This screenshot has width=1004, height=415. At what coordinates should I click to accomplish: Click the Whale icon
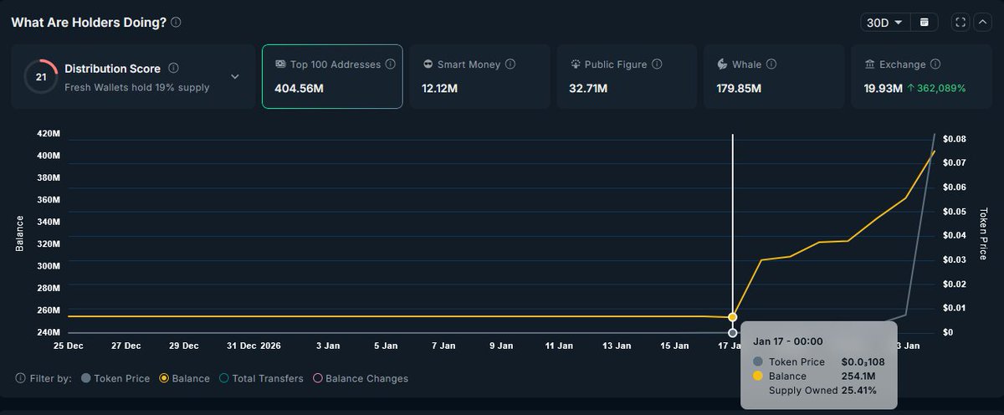723,64
